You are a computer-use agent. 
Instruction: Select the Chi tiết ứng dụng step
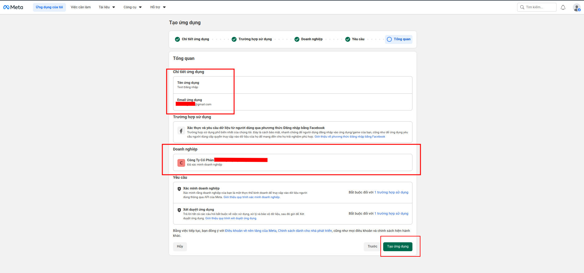click(x=192, y=39)
